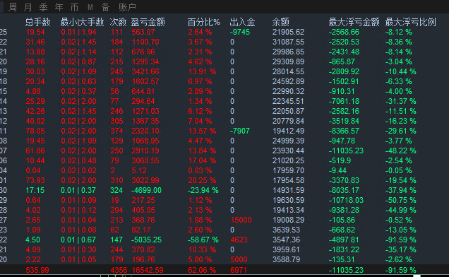The height and width of the screenshot is (277, 449).
Task: Open the 市 tab
Action: point(74,7)
